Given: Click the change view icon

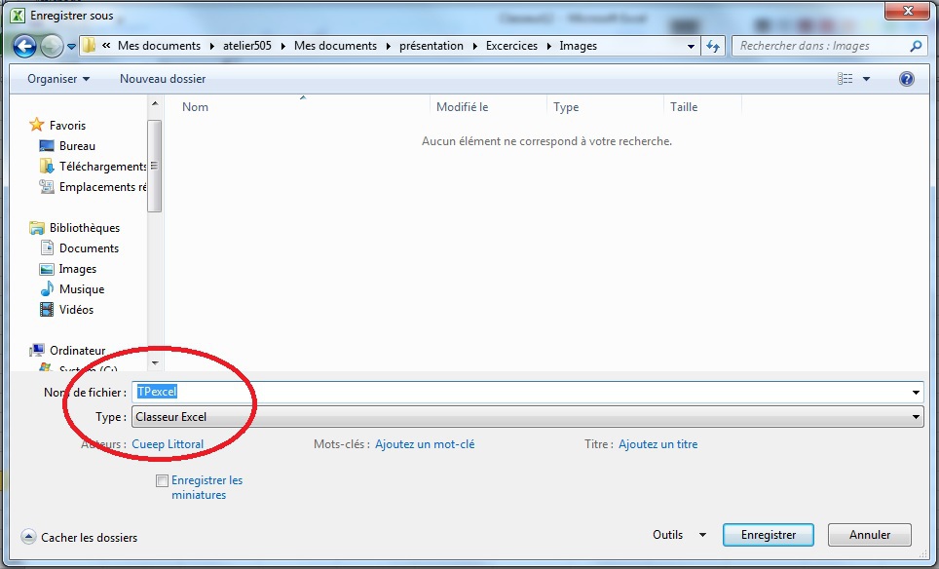Looking at the screenshot, I should 845,79.
